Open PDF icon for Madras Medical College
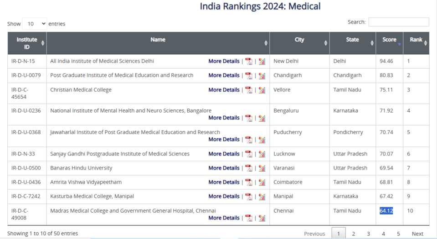 249,218
